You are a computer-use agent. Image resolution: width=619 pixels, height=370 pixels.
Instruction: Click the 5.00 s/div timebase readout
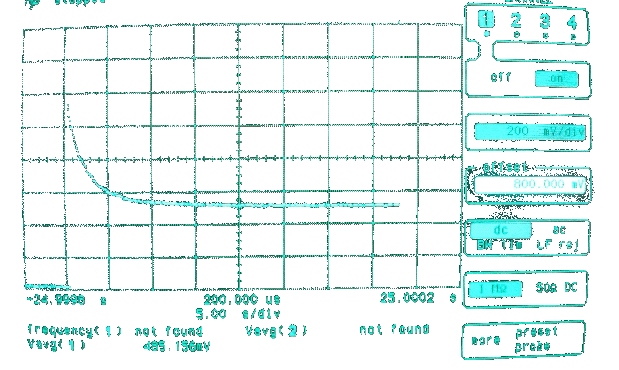[238, 314]
